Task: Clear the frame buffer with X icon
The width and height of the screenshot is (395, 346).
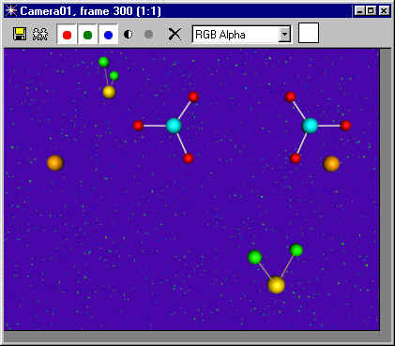Action: click(175, 34)
